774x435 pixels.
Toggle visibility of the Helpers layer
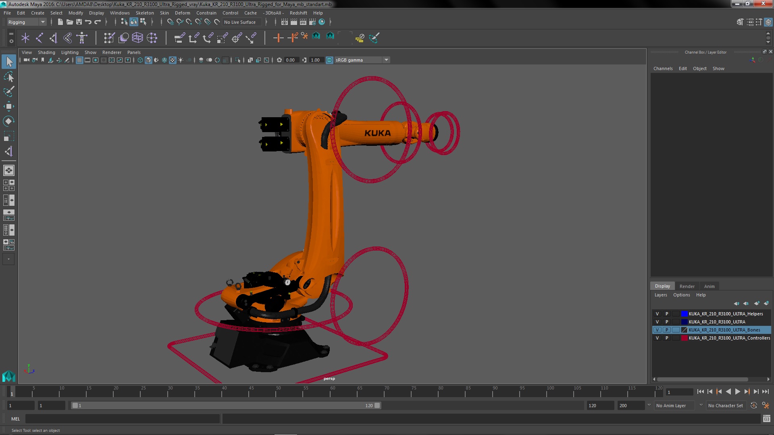(x=657, y=314)
